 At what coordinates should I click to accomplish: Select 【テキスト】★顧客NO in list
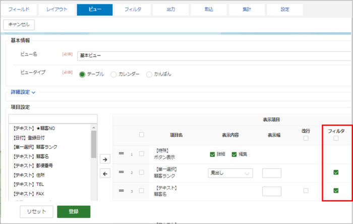coord(34,128)
